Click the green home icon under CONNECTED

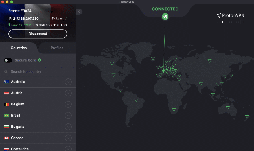[x=165, y=17]
